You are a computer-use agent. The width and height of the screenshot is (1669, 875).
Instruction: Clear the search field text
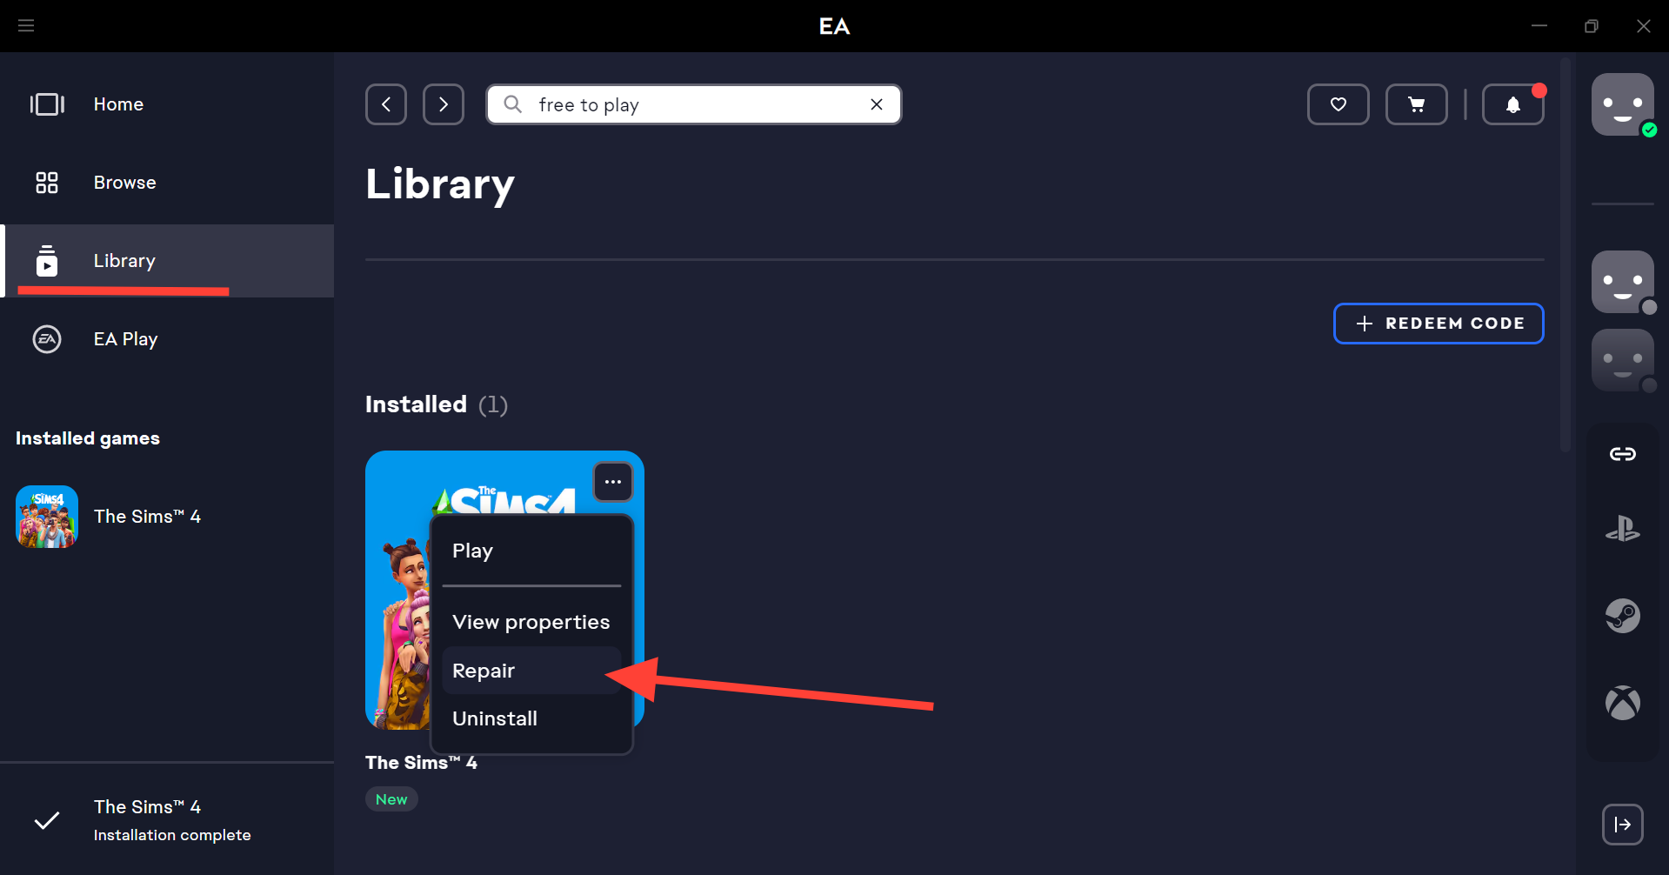point(877,104)
